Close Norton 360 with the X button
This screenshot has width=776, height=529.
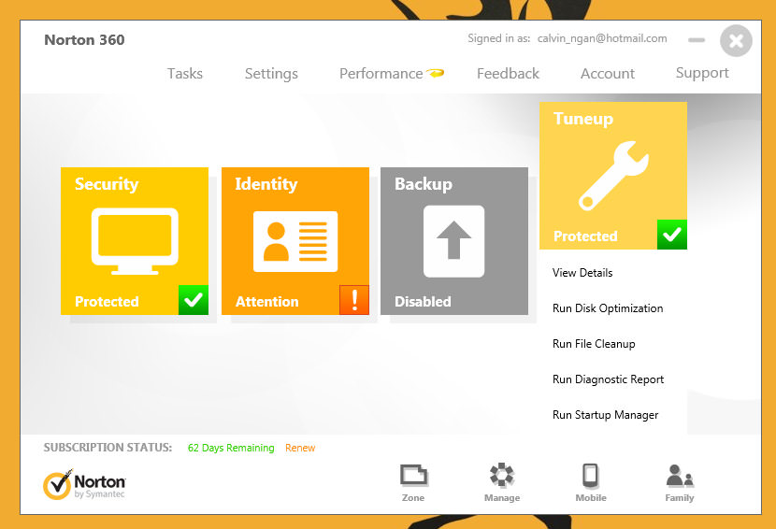(736, 40)
